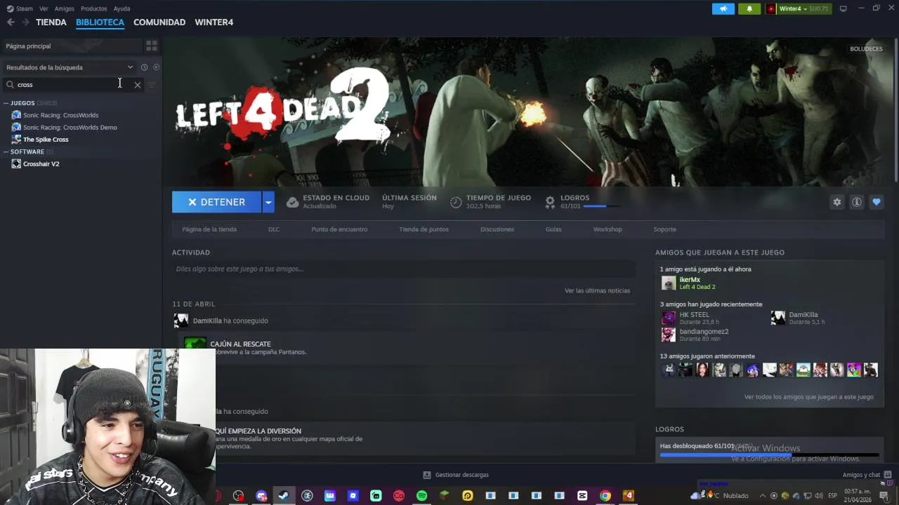Clear the library search with the X
Viewport: 899px width, 505px height.
(138, 85)
